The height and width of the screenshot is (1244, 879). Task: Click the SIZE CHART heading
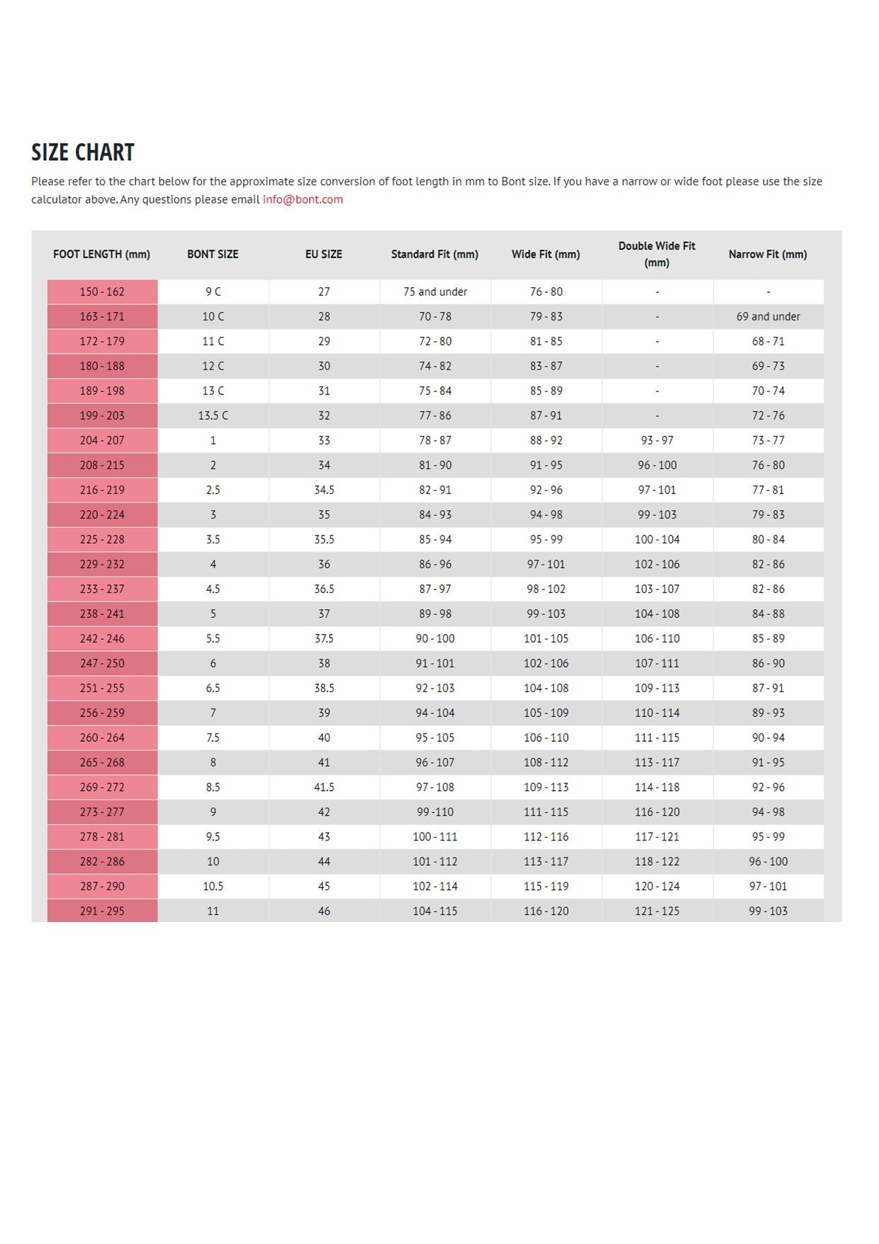tap(83, 152)
